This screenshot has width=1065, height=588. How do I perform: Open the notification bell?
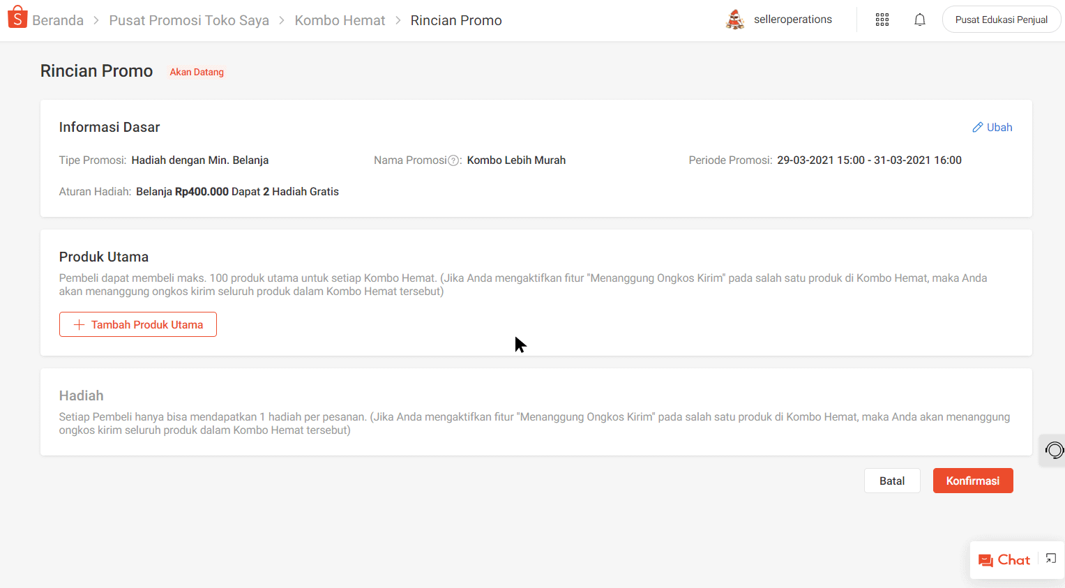(x=919, y=20)
